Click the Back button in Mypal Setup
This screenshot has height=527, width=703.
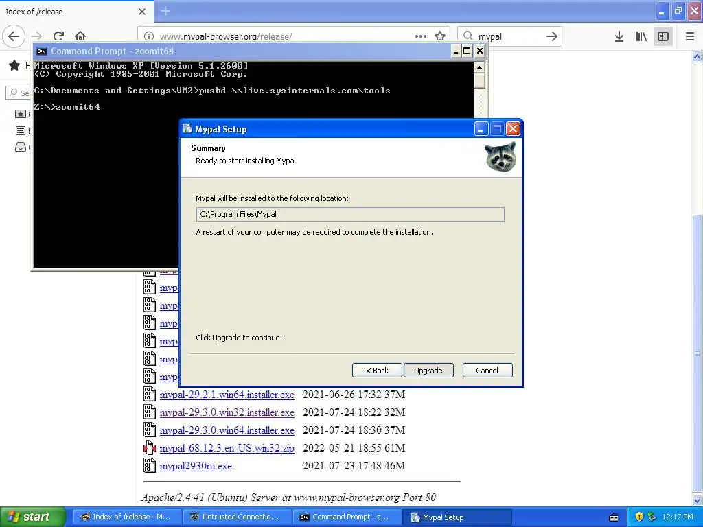[x=377, y=371]
